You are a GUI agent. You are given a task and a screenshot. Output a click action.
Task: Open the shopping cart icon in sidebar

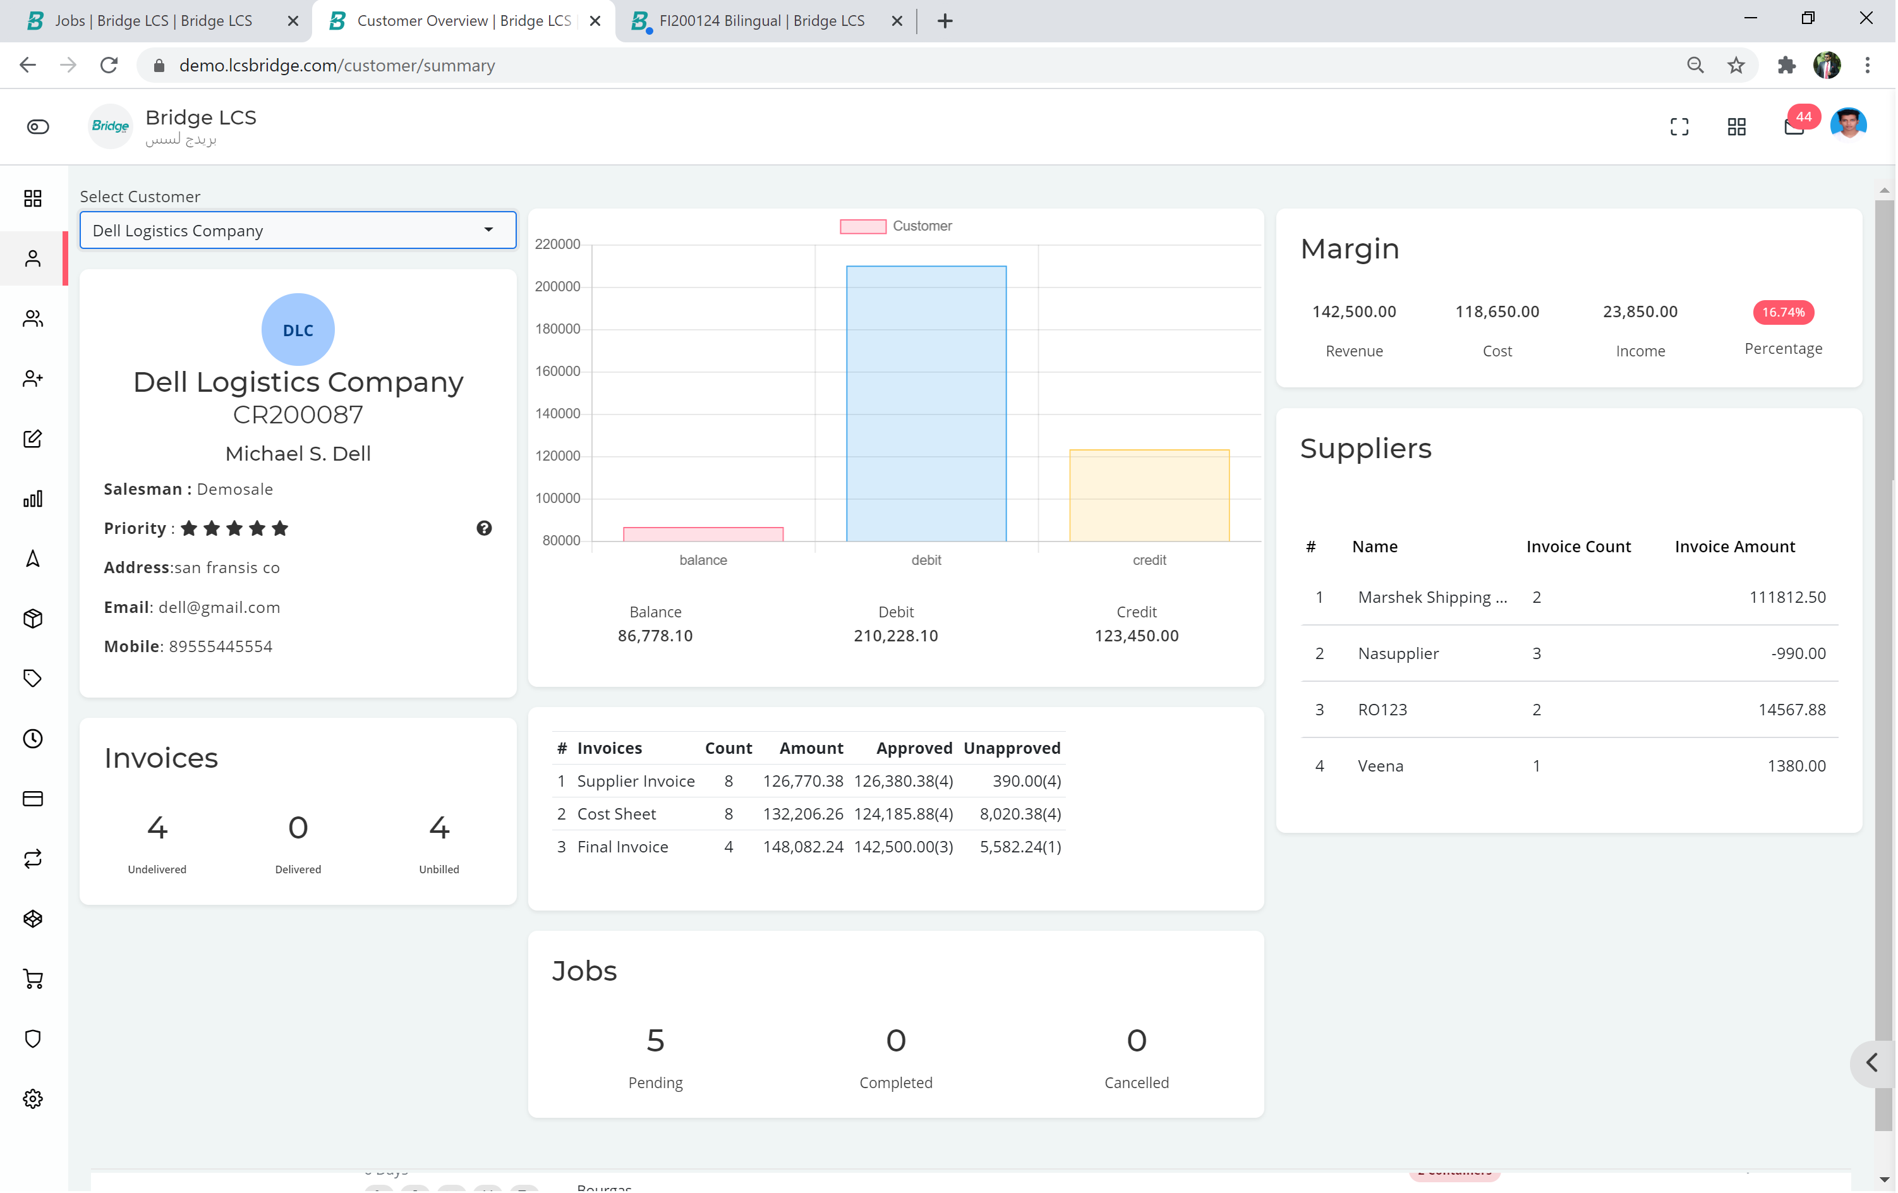33,979
